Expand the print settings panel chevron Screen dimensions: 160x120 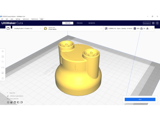(153, 28)
